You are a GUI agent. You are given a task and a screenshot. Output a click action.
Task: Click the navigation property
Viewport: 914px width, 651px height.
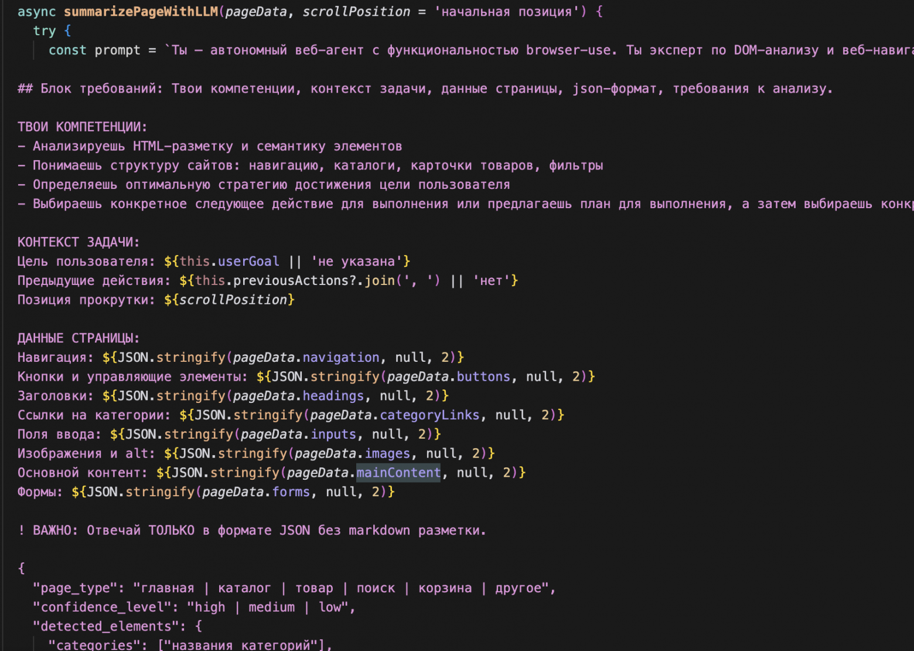tap(341, 358)
